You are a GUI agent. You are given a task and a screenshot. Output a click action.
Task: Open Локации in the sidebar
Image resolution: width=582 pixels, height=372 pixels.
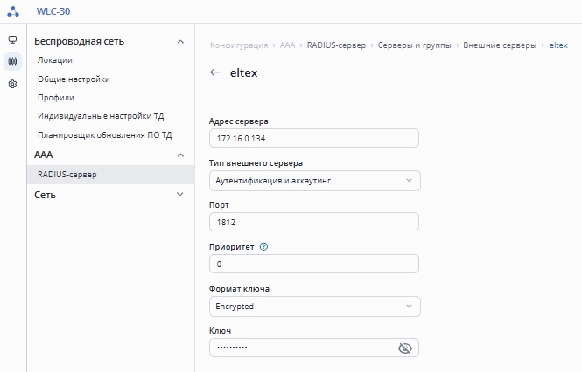[x=55, y=60]
